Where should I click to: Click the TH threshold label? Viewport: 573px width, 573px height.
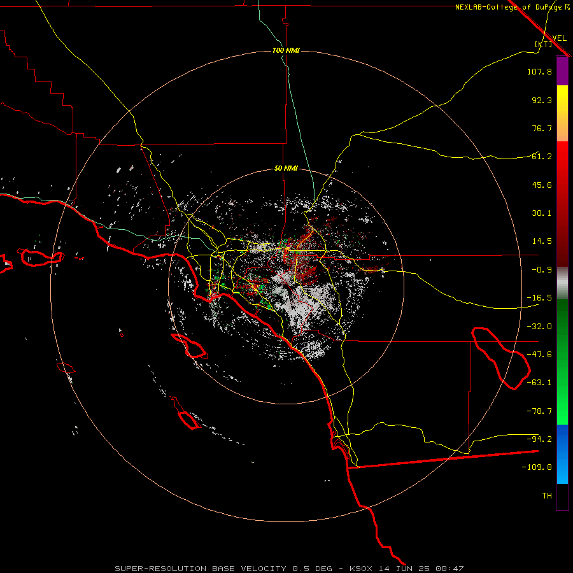[547, 496]
